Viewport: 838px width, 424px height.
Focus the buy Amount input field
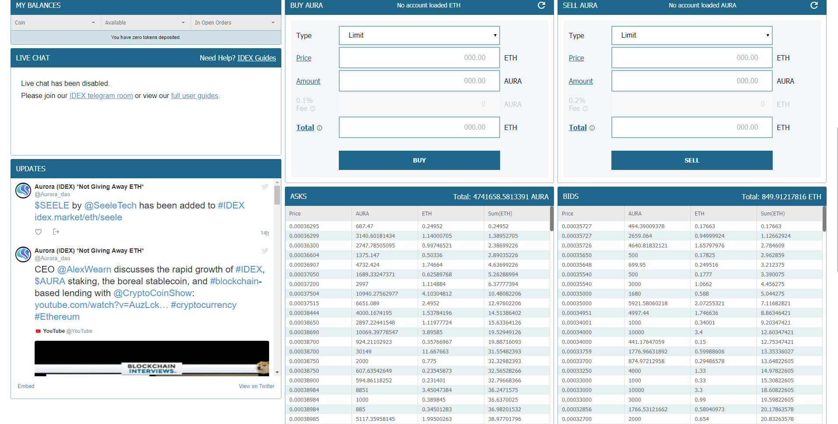419,81
